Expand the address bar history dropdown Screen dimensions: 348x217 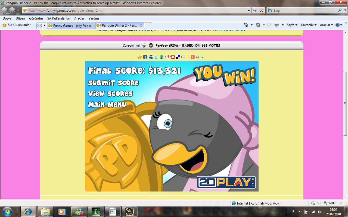249,11
